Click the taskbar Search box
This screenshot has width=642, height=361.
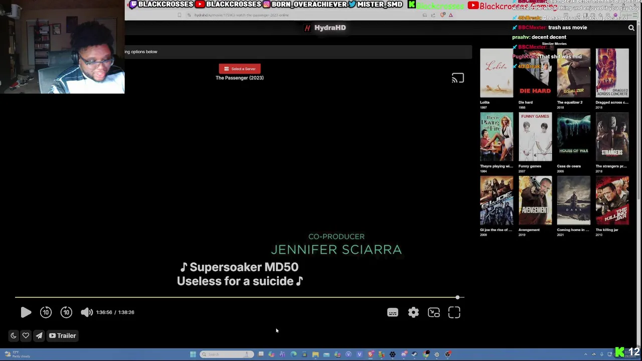point(227,354)
